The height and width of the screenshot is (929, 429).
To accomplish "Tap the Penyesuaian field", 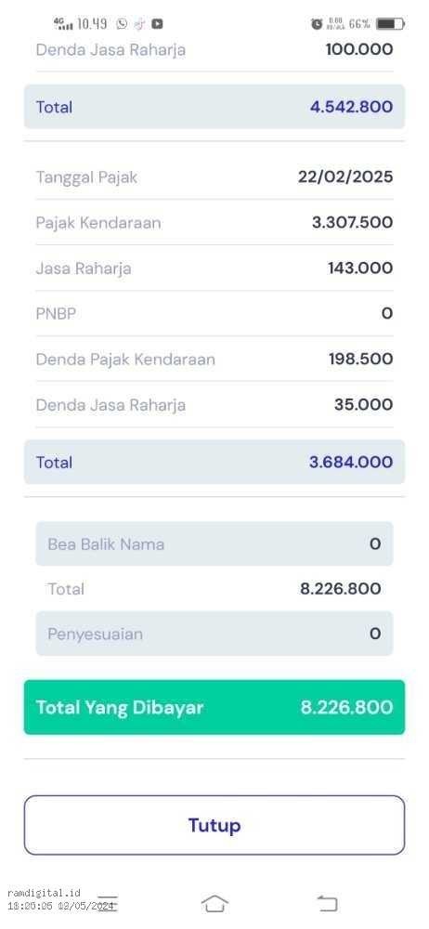I will [214, 634].
